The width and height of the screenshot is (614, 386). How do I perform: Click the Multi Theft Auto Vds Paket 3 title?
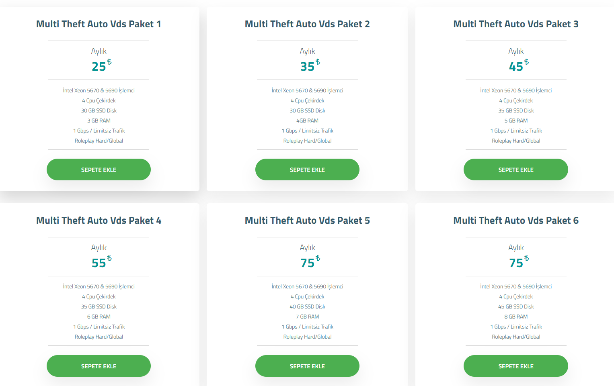pos(516,24)
